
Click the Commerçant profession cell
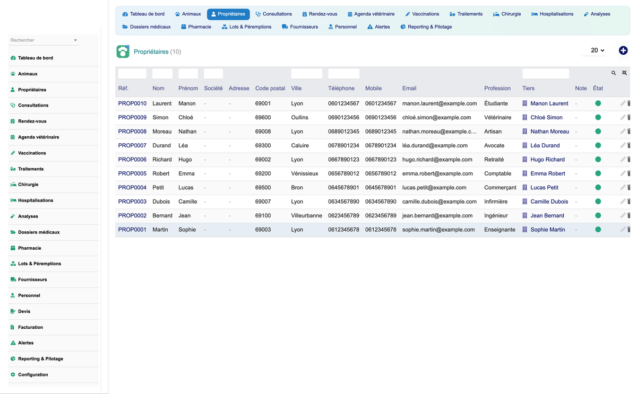(500, 188)
